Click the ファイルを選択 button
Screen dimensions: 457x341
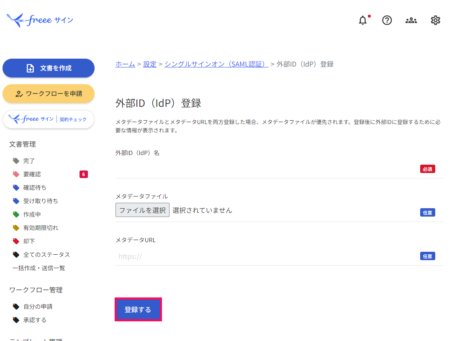142,210
